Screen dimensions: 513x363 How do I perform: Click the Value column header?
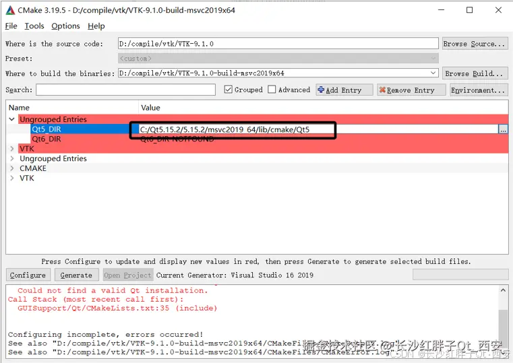click(324, 108)
